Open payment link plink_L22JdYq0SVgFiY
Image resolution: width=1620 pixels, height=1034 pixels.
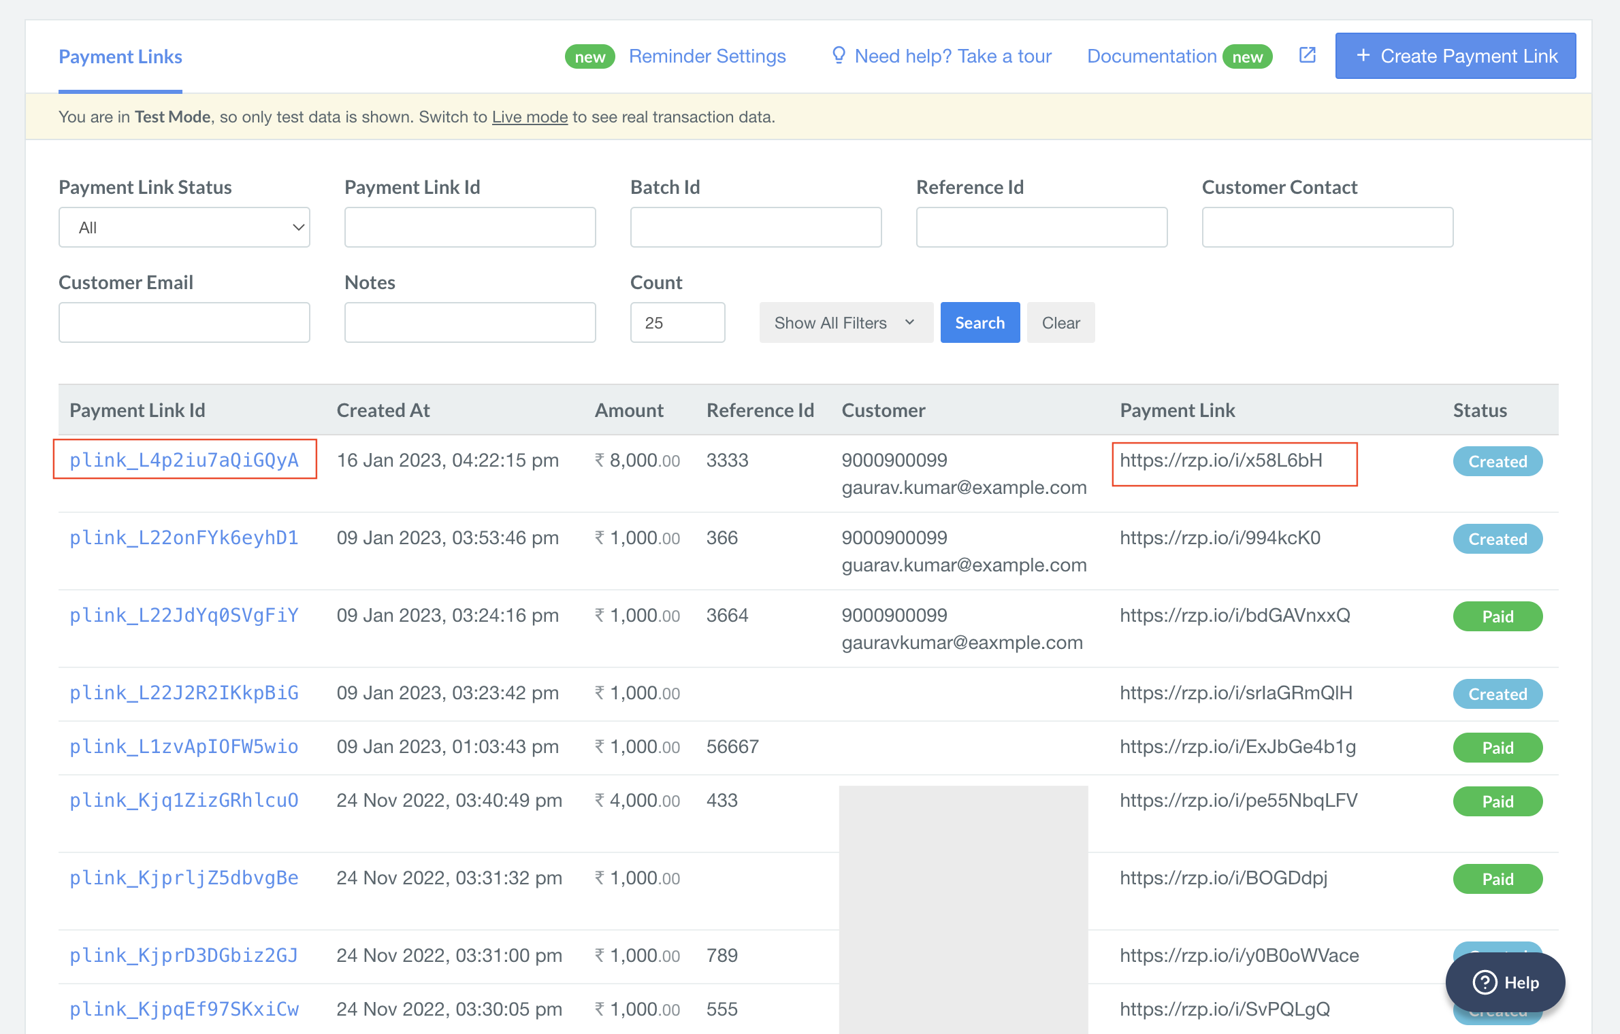(184, 615)
